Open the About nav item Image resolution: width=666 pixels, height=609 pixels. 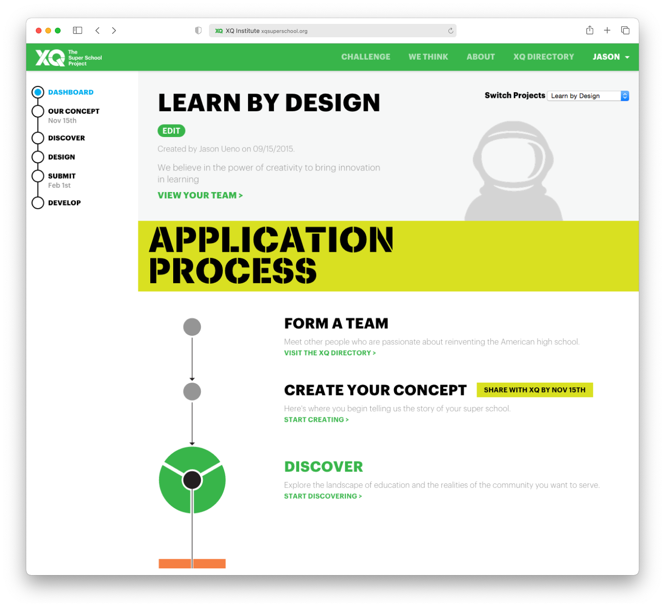[480, 57]
